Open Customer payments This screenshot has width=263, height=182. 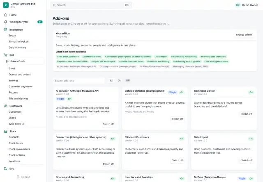[x=21, y=86]
